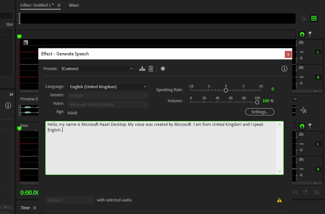Screen dimensions: 325x214
Task: Click the marker pin icon in lower editor
Action: click(x=310, y=126)
